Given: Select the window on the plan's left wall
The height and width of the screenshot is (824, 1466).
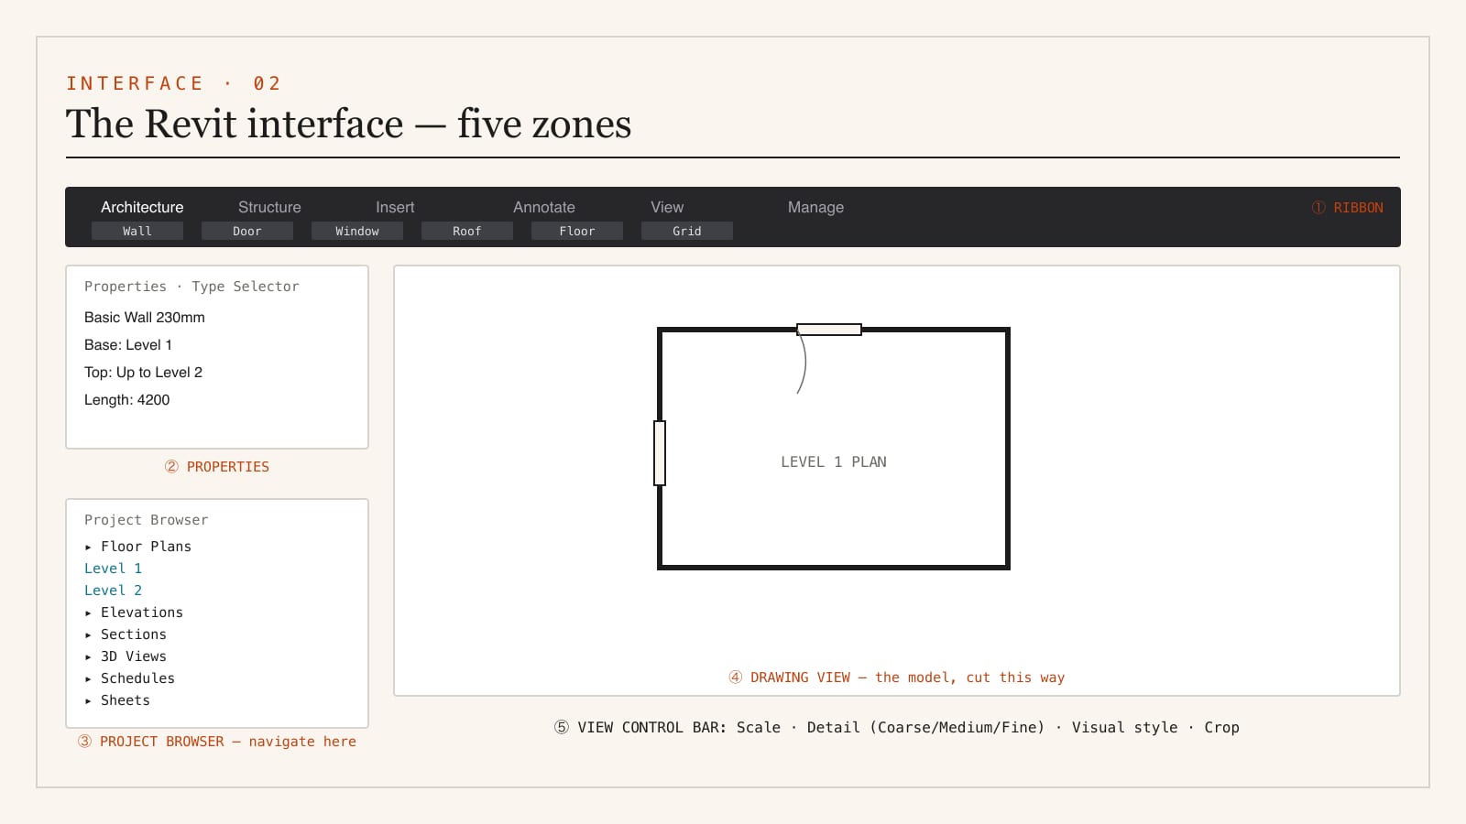Looking at the screenshot, I should [x=660, y=453].
